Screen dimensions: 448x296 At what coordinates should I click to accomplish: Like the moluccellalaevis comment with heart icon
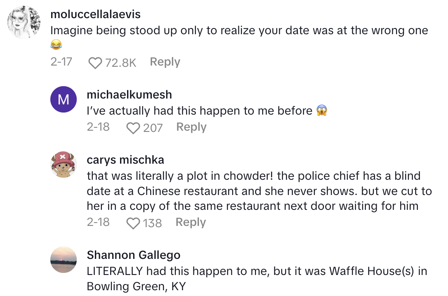coord(95,63)
